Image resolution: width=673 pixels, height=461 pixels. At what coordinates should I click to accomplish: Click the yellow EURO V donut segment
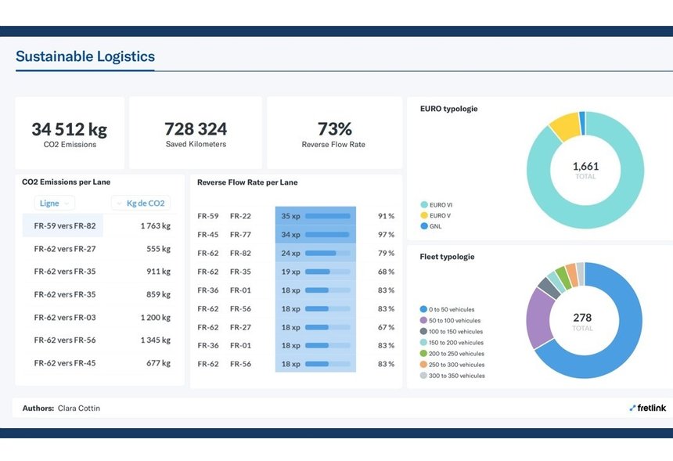(565, 126)
